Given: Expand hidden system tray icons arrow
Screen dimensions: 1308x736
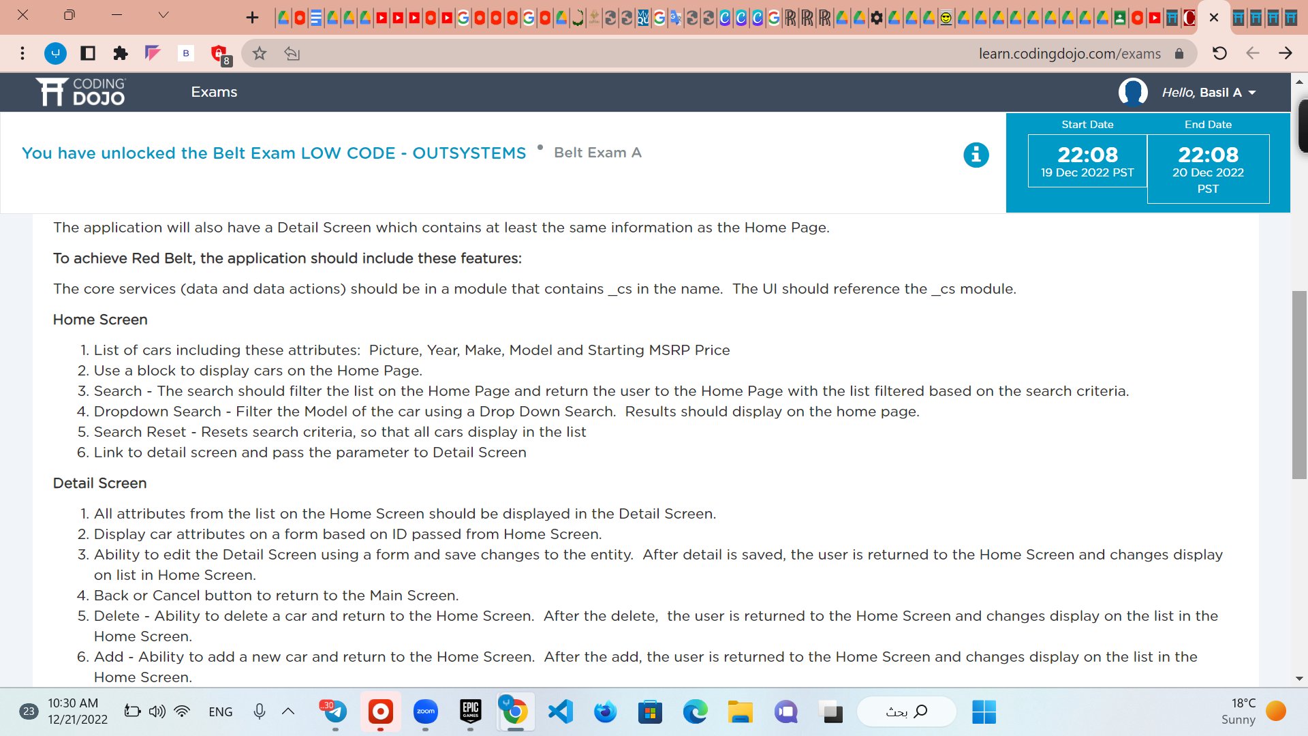Looking at the screenshot, I should click(288, 711).
